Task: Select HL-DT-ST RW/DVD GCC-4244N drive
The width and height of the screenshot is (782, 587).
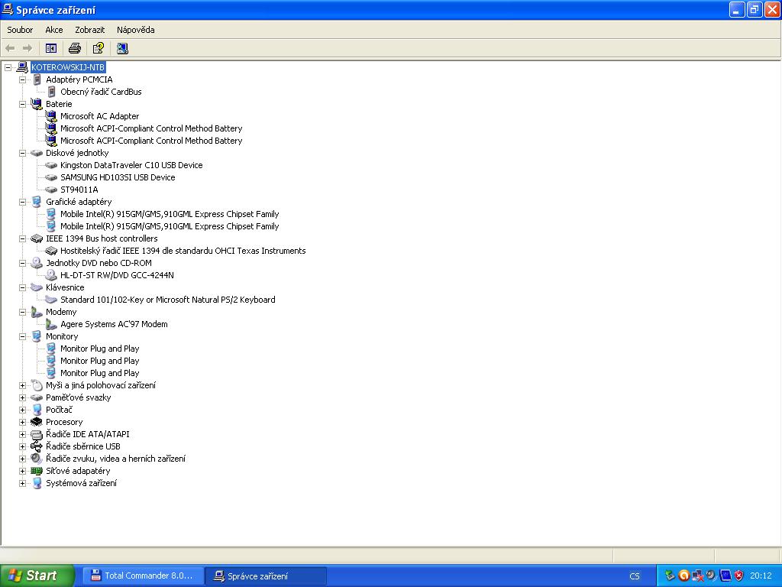Action: (x=117, y=275)
